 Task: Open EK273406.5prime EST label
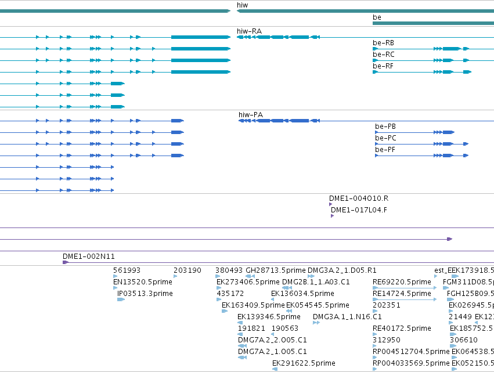(248, 282)
